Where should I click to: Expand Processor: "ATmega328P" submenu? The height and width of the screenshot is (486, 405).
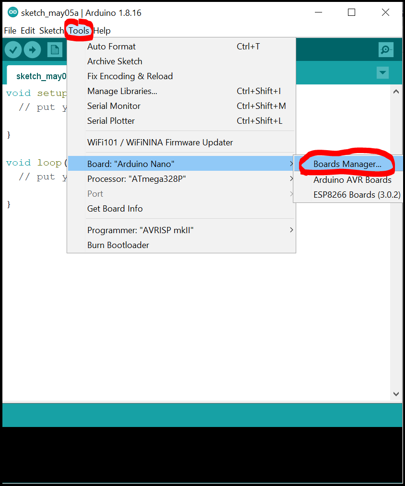tap(181, 179)
